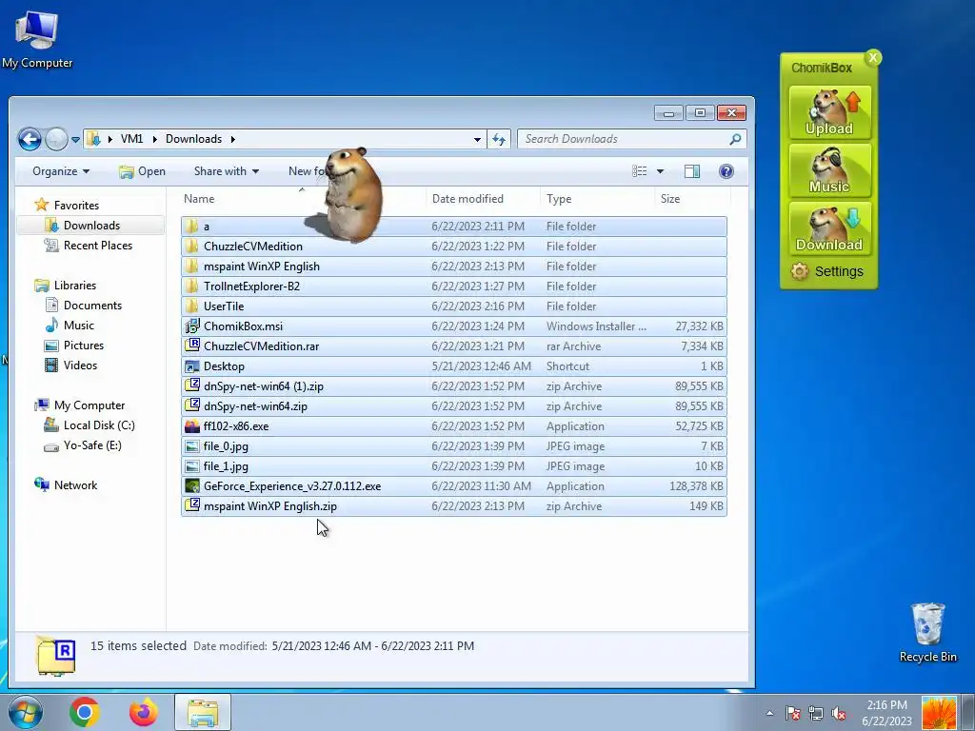The width and height of the screenshot is (975, 731).
Task: Click the Explorer forward arrow button
Action: click(x=56, y=139)
